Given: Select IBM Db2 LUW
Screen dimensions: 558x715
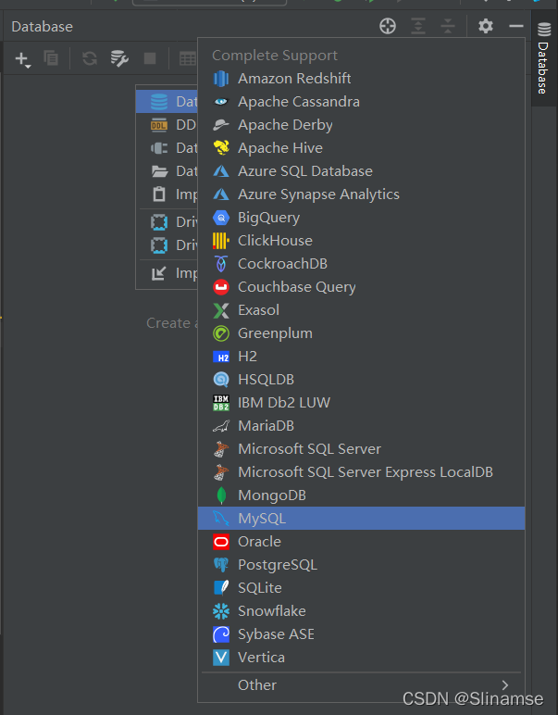Looking at the screenshot, I should pos(361,403).
